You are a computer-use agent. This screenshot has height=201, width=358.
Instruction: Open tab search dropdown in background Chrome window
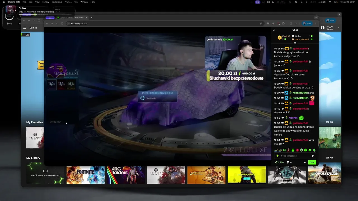tap(339, 14)
